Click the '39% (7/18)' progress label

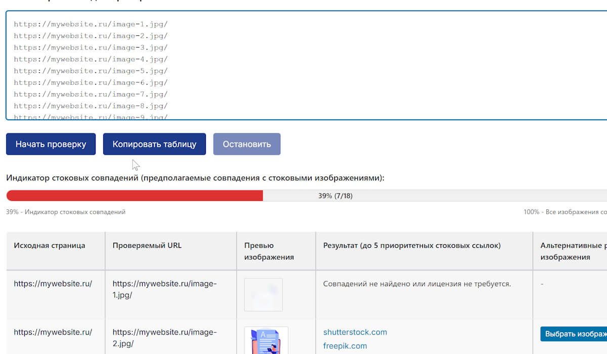tap(335, 196)
